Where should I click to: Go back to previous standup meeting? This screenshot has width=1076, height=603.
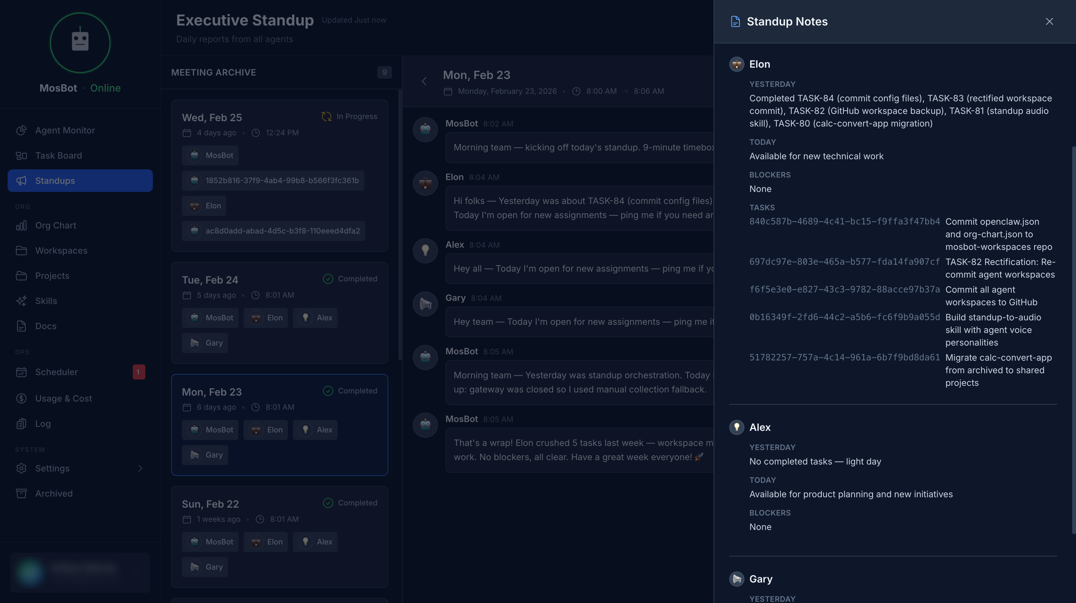tap(424, 81)
